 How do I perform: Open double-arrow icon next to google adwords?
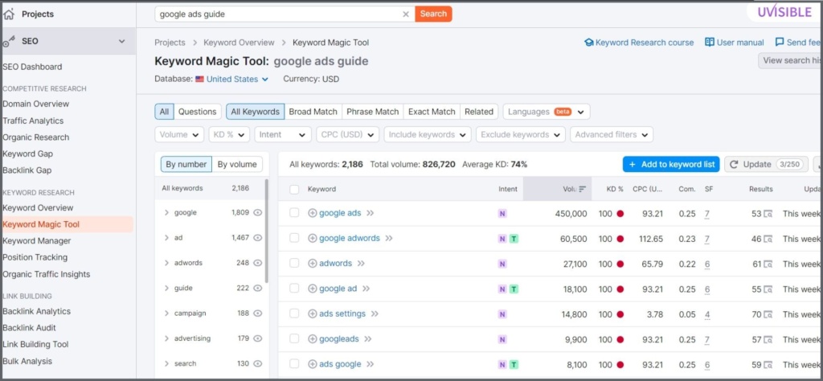(x=389, y=238)
